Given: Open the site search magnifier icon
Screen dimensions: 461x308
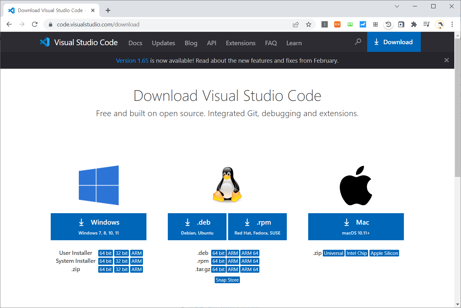Looking at the screenshot, I should point(358,42).
